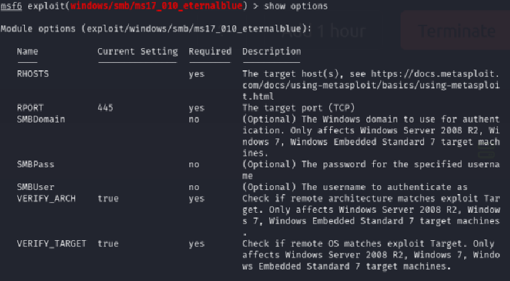Click the msf6 prompt text
This screenshot has height=281, width=510.
point(11,6)
